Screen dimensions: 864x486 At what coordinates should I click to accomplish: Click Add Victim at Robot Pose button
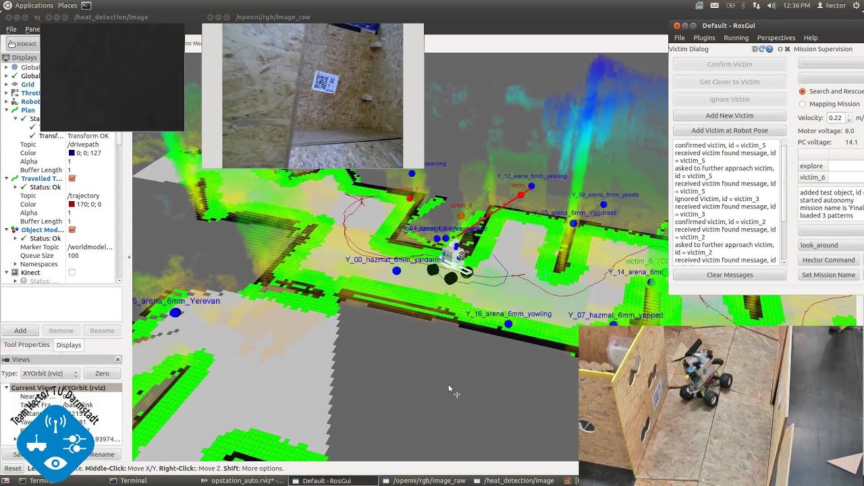pos(730,130)
